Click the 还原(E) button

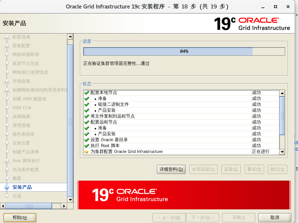[231, 169]
